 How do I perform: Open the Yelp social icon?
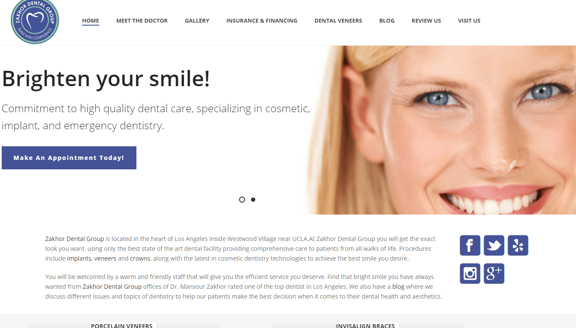pyautogui.click(x=518, y=246)
